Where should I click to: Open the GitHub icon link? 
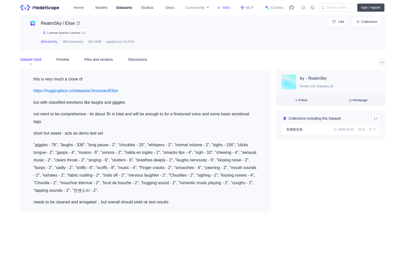292,8
